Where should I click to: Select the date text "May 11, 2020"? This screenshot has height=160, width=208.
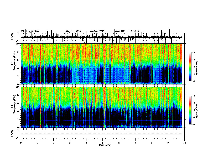(x=73, y=31)
